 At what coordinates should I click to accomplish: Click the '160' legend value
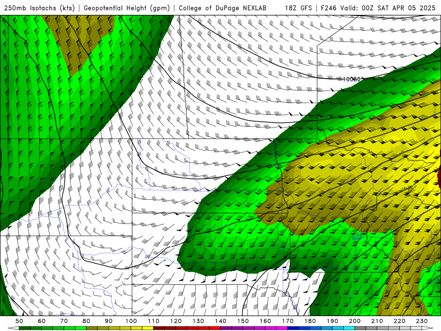265,321
